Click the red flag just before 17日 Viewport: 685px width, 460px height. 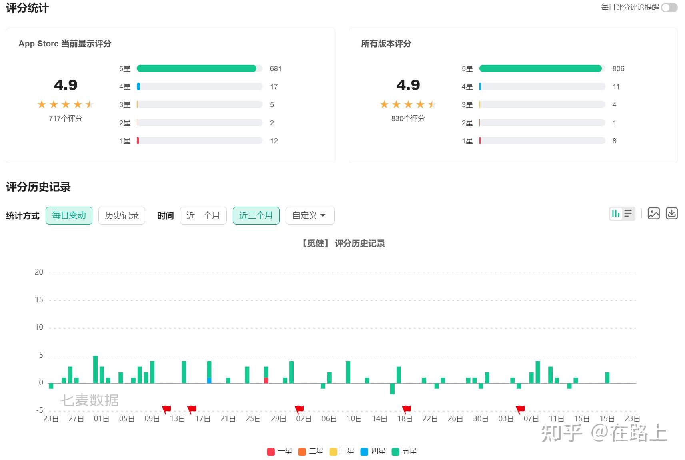192,409
